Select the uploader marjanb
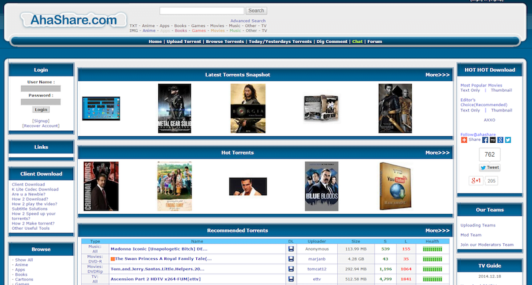Screen dimensions: 532x285 point(317,259)
